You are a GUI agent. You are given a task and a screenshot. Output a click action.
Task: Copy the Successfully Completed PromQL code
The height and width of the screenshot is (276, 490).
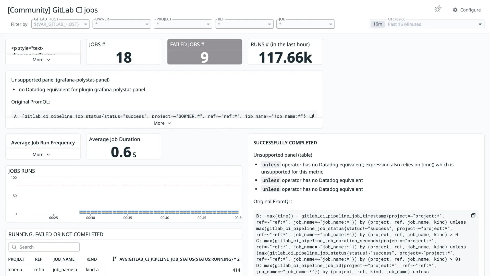click(x=473, y=215)
